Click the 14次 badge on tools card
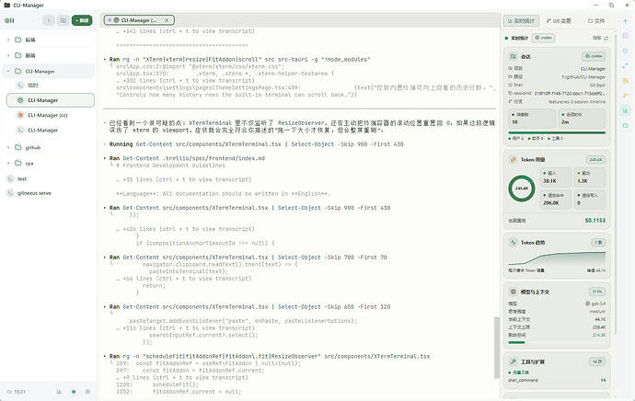The image size is (635, 401). click(597, 361)
